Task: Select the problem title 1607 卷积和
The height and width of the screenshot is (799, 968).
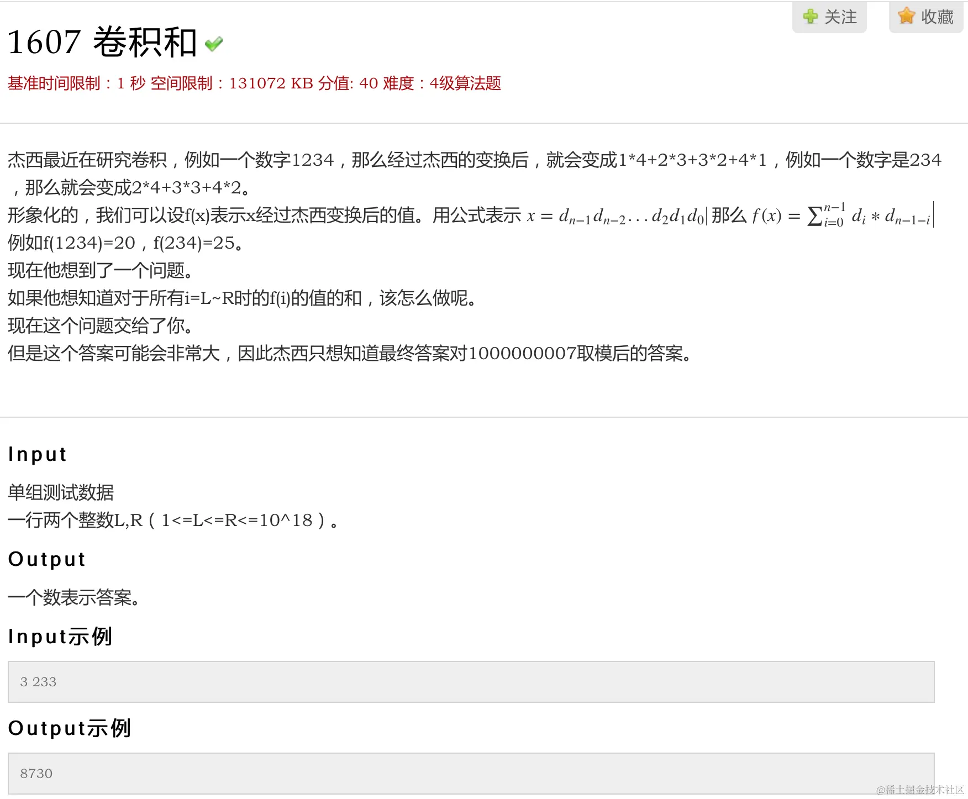Action: click(102, 42)
